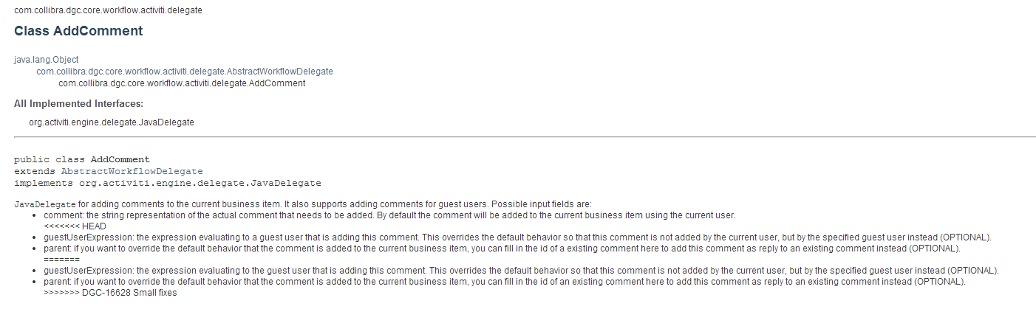Click org.activiti.engine.delegate.JavaDelegate under implemented interfaces

pos(112,122)
